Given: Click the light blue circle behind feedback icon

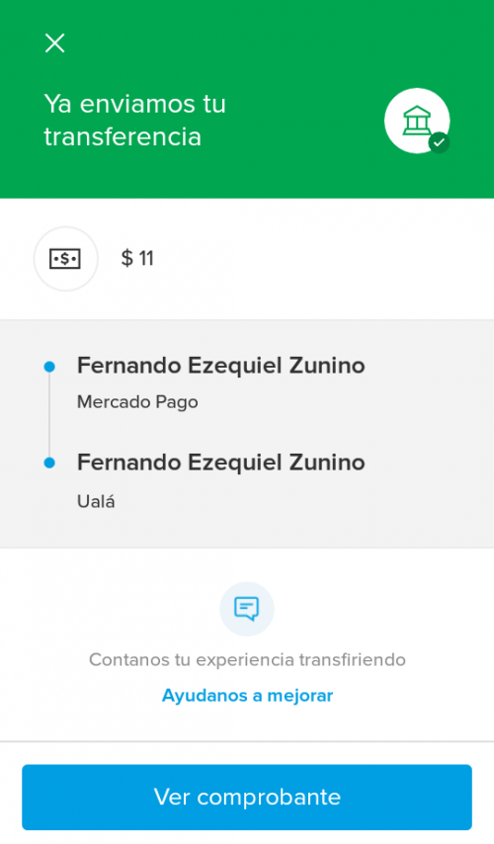Looking at the screenshot, I should point(247,609).
